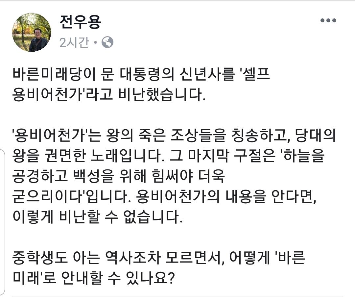Click the globe public privacy icon

[107, 42]
